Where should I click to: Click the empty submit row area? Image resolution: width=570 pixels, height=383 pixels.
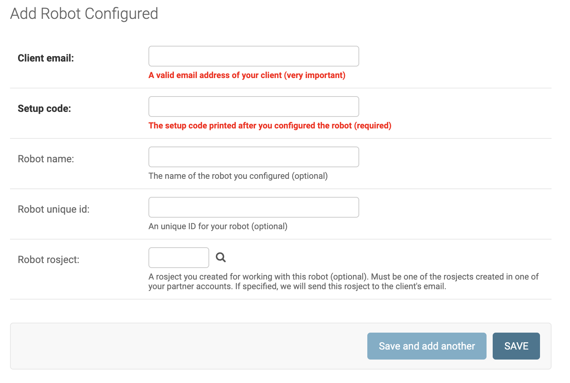(188, 346)
